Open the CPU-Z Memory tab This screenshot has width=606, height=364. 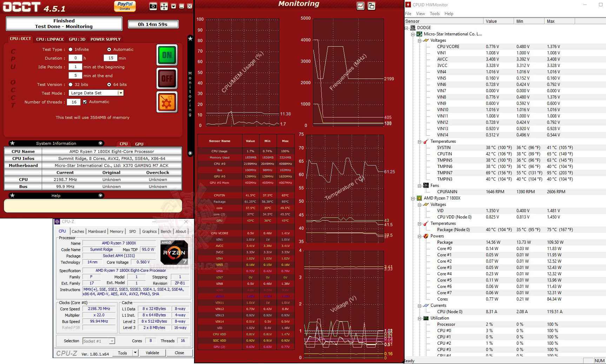(x=116, y=231)
